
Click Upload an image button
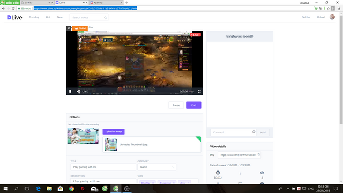pos(114,131)
